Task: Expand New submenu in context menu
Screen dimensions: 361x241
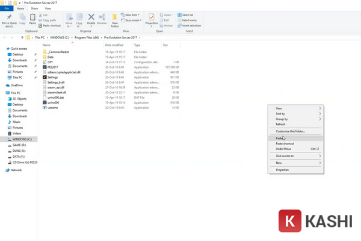Action: [295, 163]
